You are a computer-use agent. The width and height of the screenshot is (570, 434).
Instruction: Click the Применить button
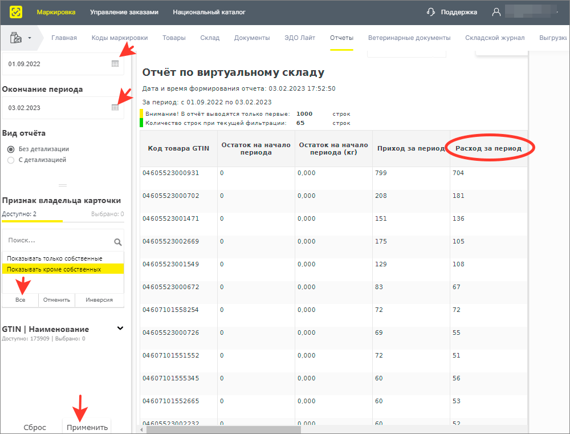coord(87,428)
